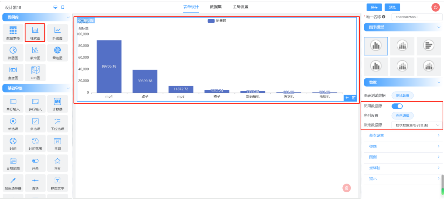Click the round pink trash button
This screenshot has width=444, height=199.
click(347, 188)
